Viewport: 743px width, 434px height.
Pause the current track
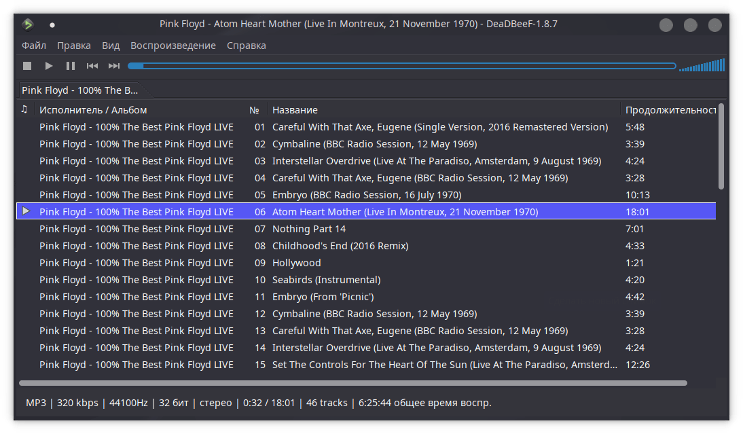click(x=70, y=66)
